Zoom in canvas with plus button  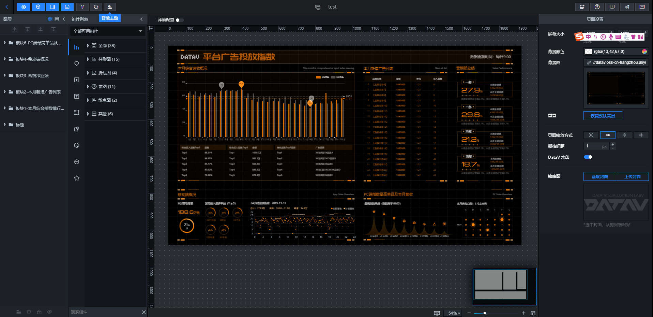coord(523,313)
